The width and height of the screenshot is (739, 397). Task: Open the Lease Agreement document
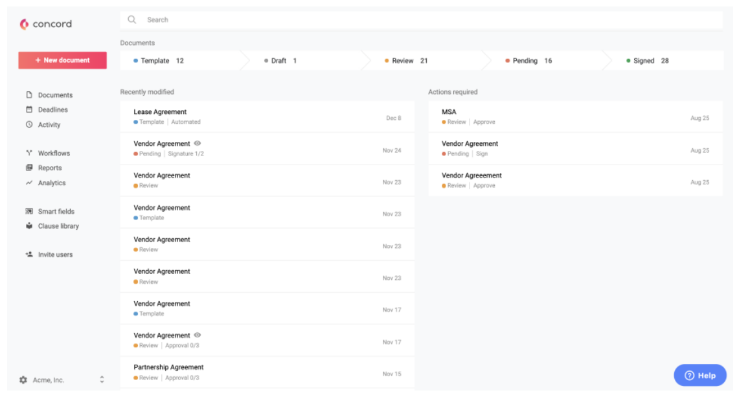pos(267,117)
